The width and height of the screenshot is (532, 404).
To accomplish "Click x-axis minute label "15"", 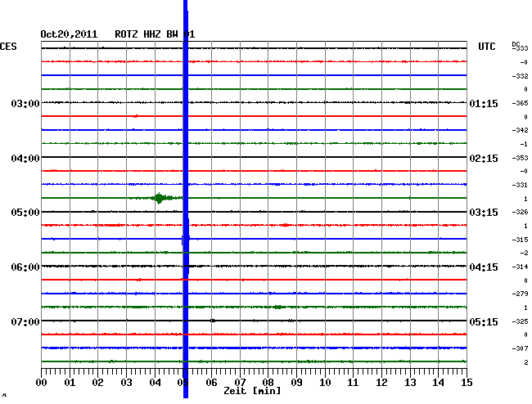I will pos(467,383).
